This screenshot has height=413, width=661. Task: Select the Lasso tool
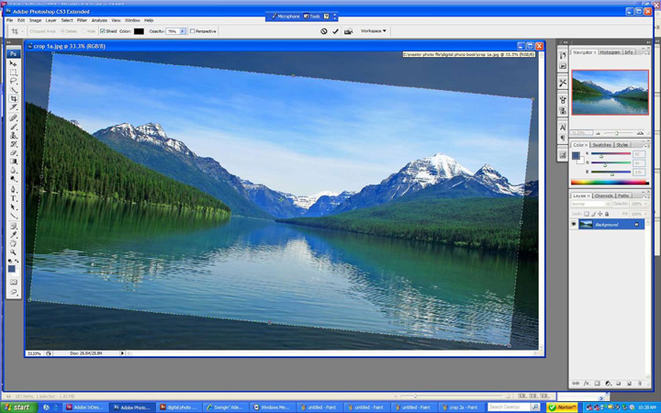tap(14, 81)
